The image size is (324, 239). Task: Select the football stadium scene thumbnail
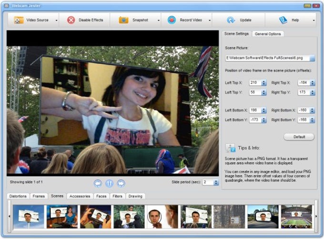click(296, 217)
